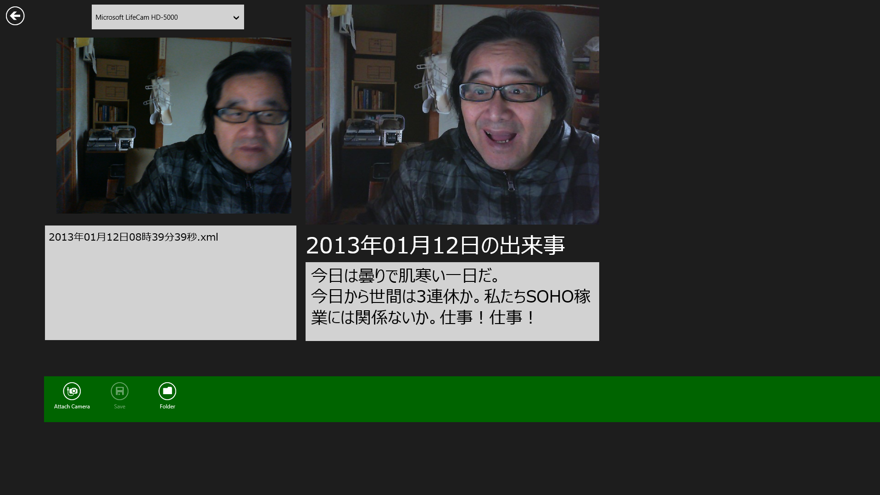880x495 pixels.
Task: Click the live camera preview on the left
Action: (x=174, y=125)
